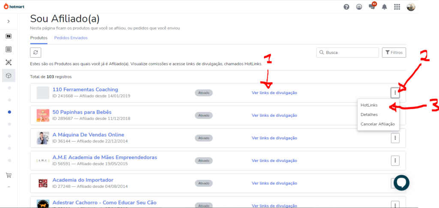The image size is (439, 208).
Task: Open the notifications bell
Action: pyautogui.click(x=385, y=7)
